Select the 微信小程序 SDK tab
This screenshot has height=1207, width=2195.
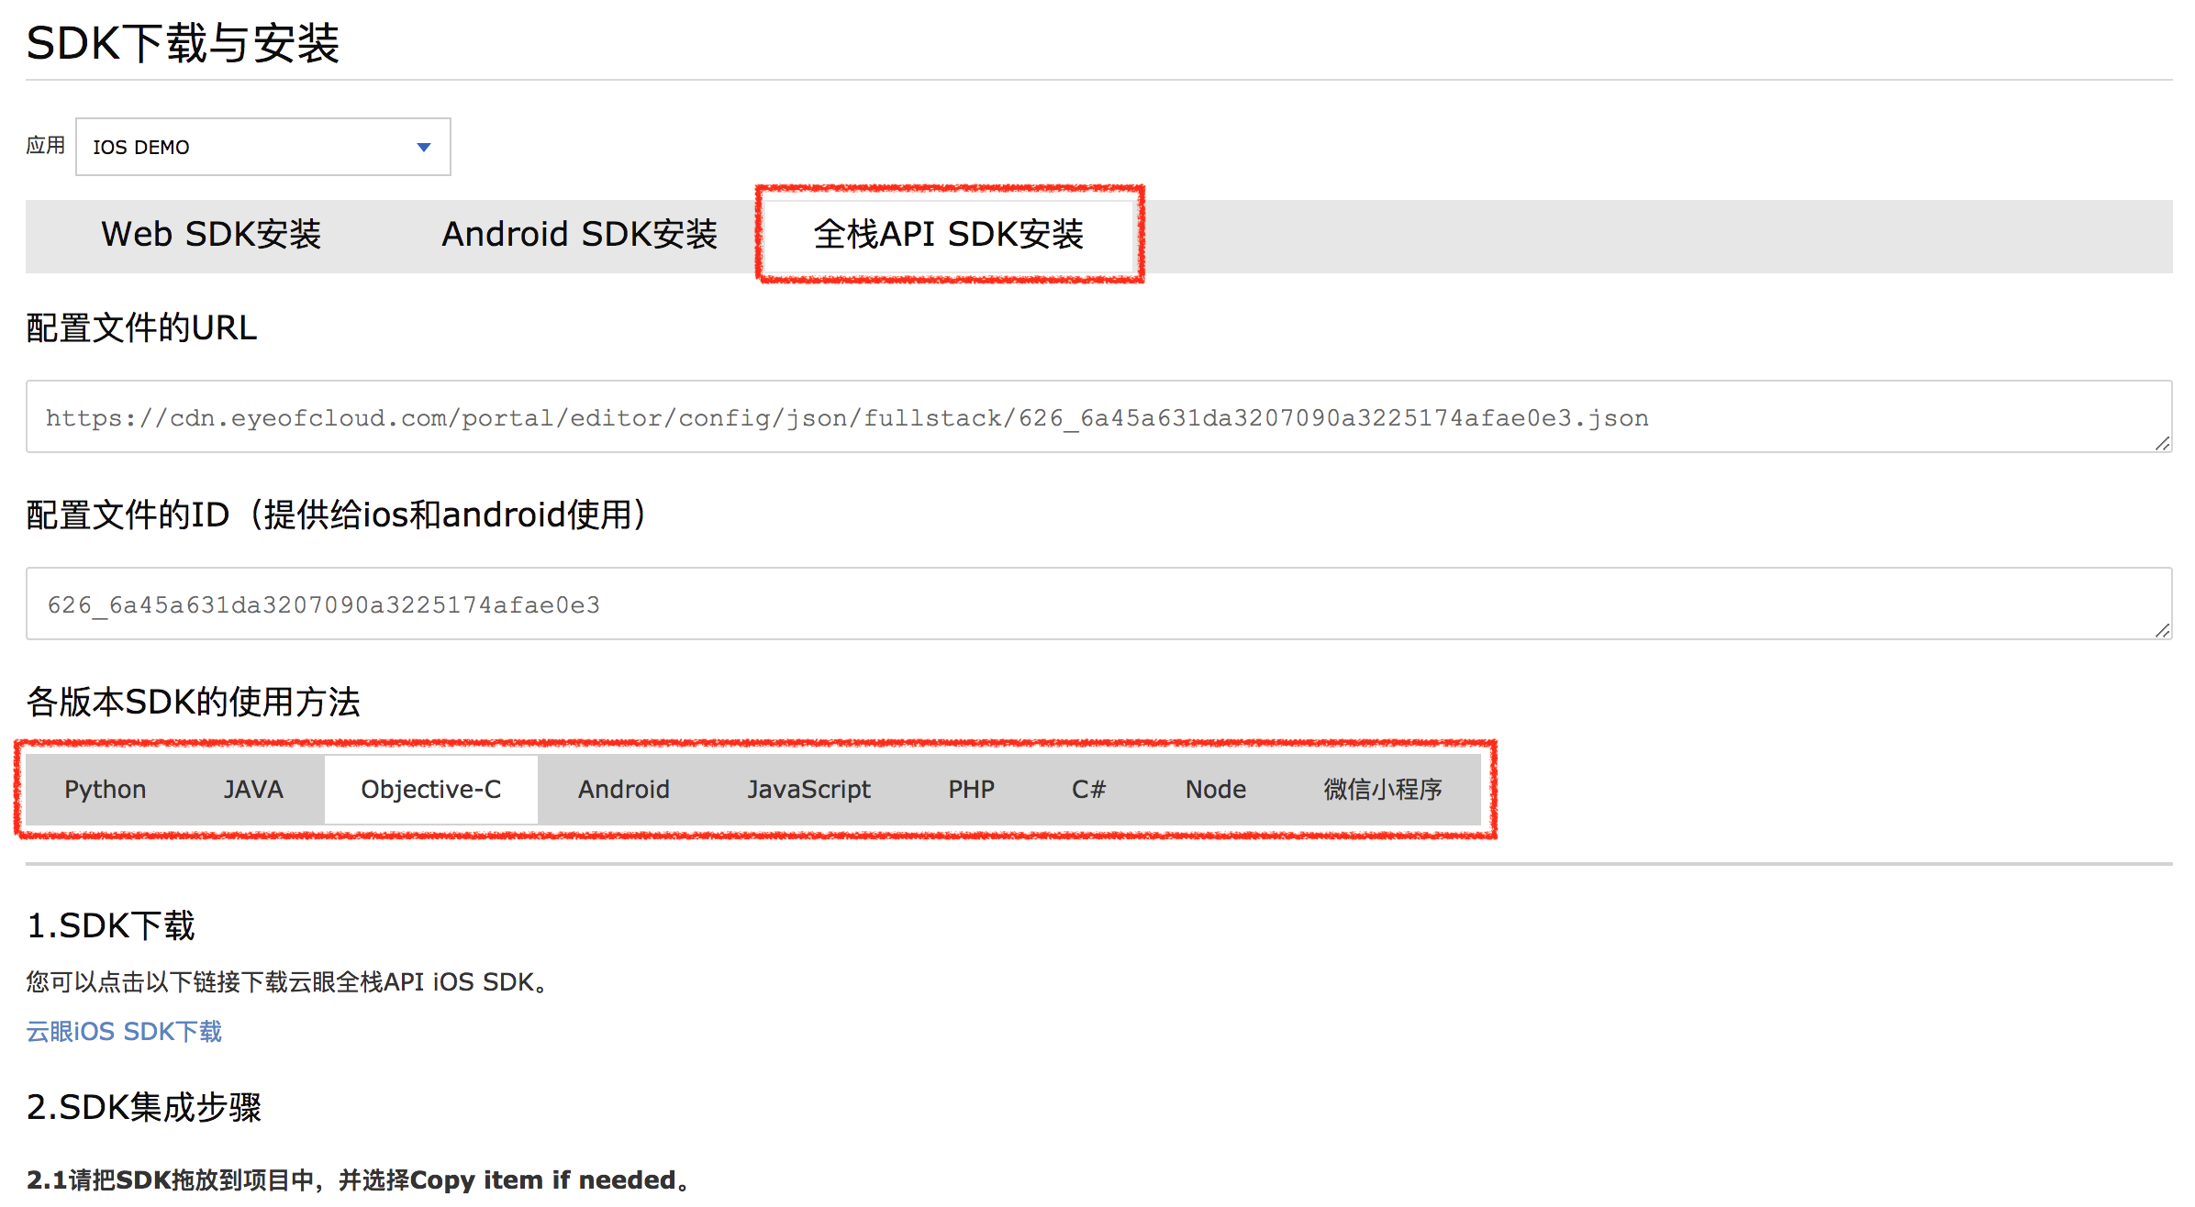pyautogui.click(x=1383, y=789)
